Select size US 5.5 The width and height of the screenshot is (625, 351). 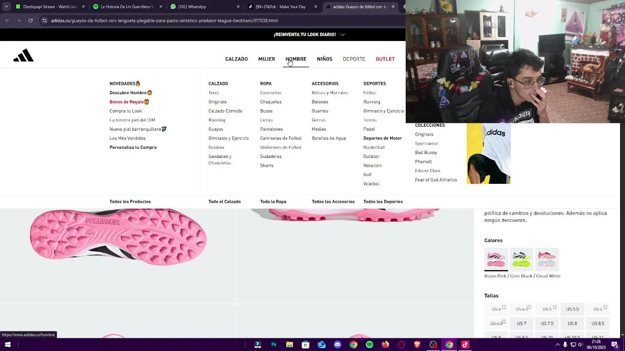tap(572, 309)
